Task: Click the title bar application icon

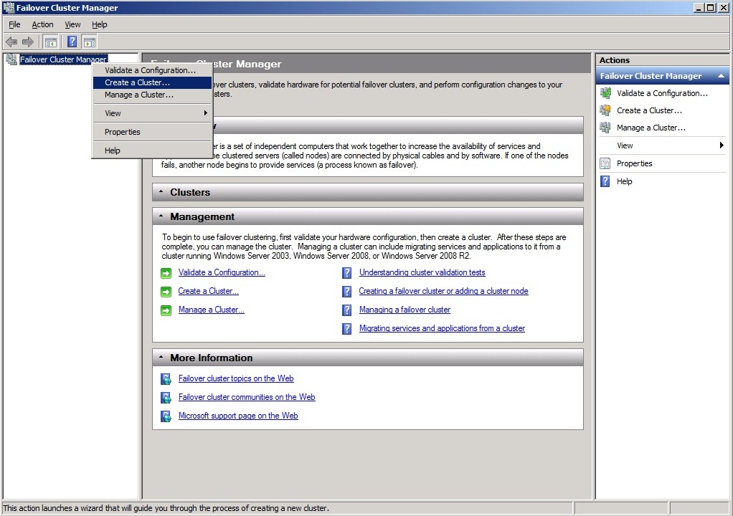Action: tap(9, 7)
